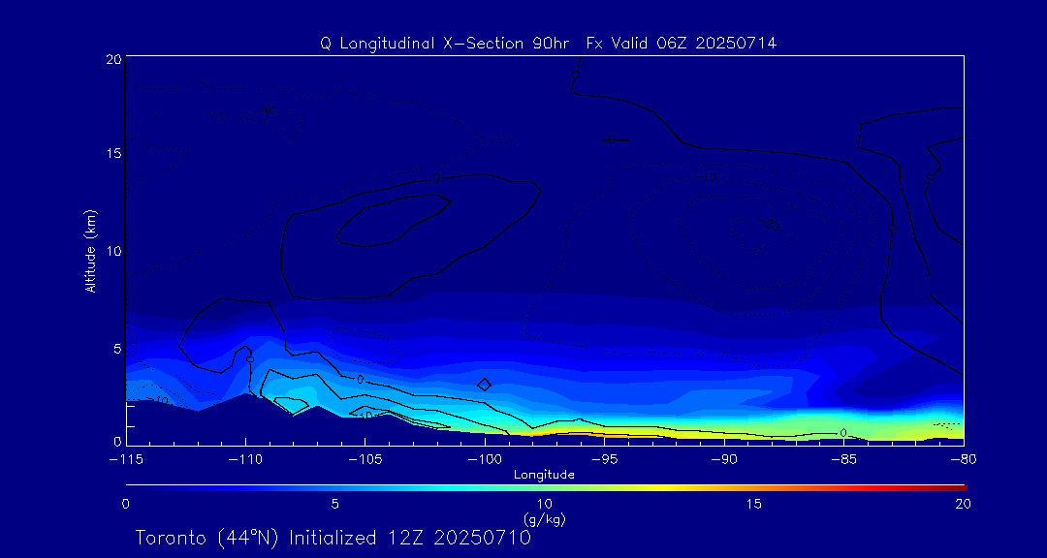
Task: Click the diamond marker above -100 longitude
Action: tap(485, 385)
